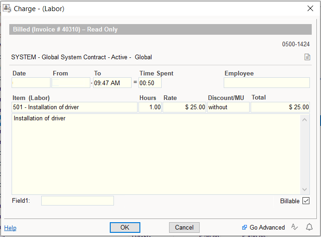Click the reminder bell icon
This screenshot has width=321, height=237.
(309, 227)
